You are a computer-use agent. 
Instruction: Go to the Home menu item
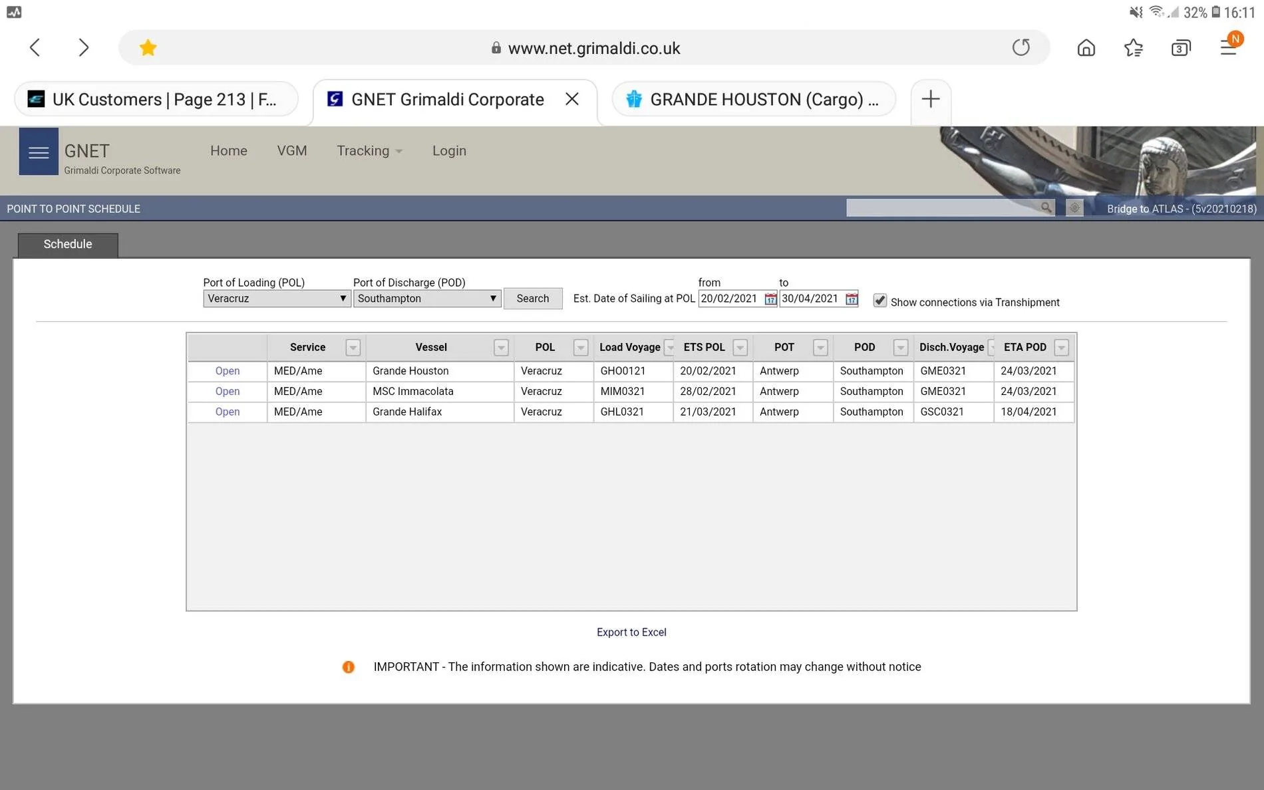(x=229, y=151)
